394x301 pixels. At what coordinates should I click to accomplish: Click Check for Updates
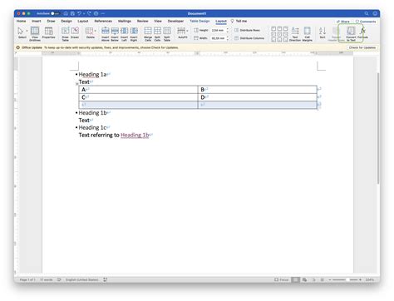pos(362,47)
